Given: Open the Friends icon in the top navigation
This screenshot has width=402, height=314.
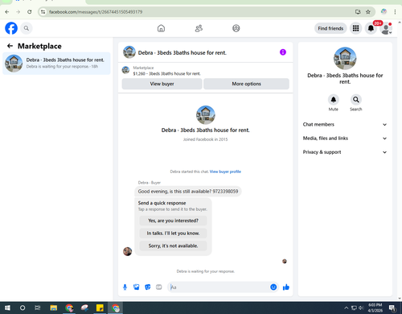Looking at the screenshot, I should click(199, 28).
